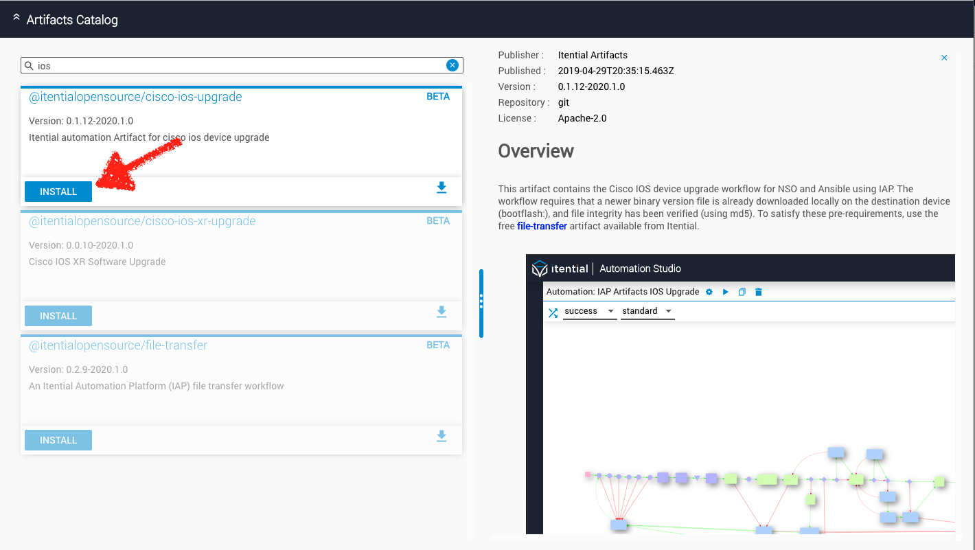
Task: Follow the blue file-transfer link in Overview
Action: [542, 226]
